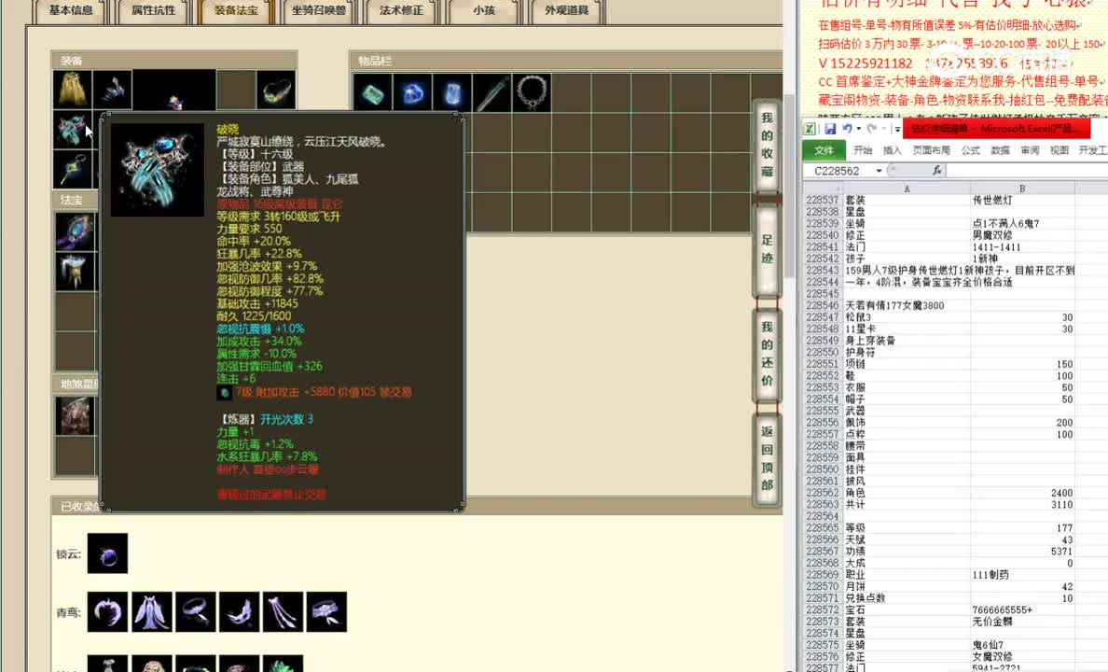Open the Excel 页面布局 ribbon tab
The image size is (1108, 672).
[x=932, y=150]
